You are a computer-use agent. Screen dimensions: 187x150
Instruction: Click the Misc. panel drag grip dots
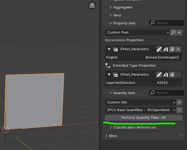tap(181, 136)
